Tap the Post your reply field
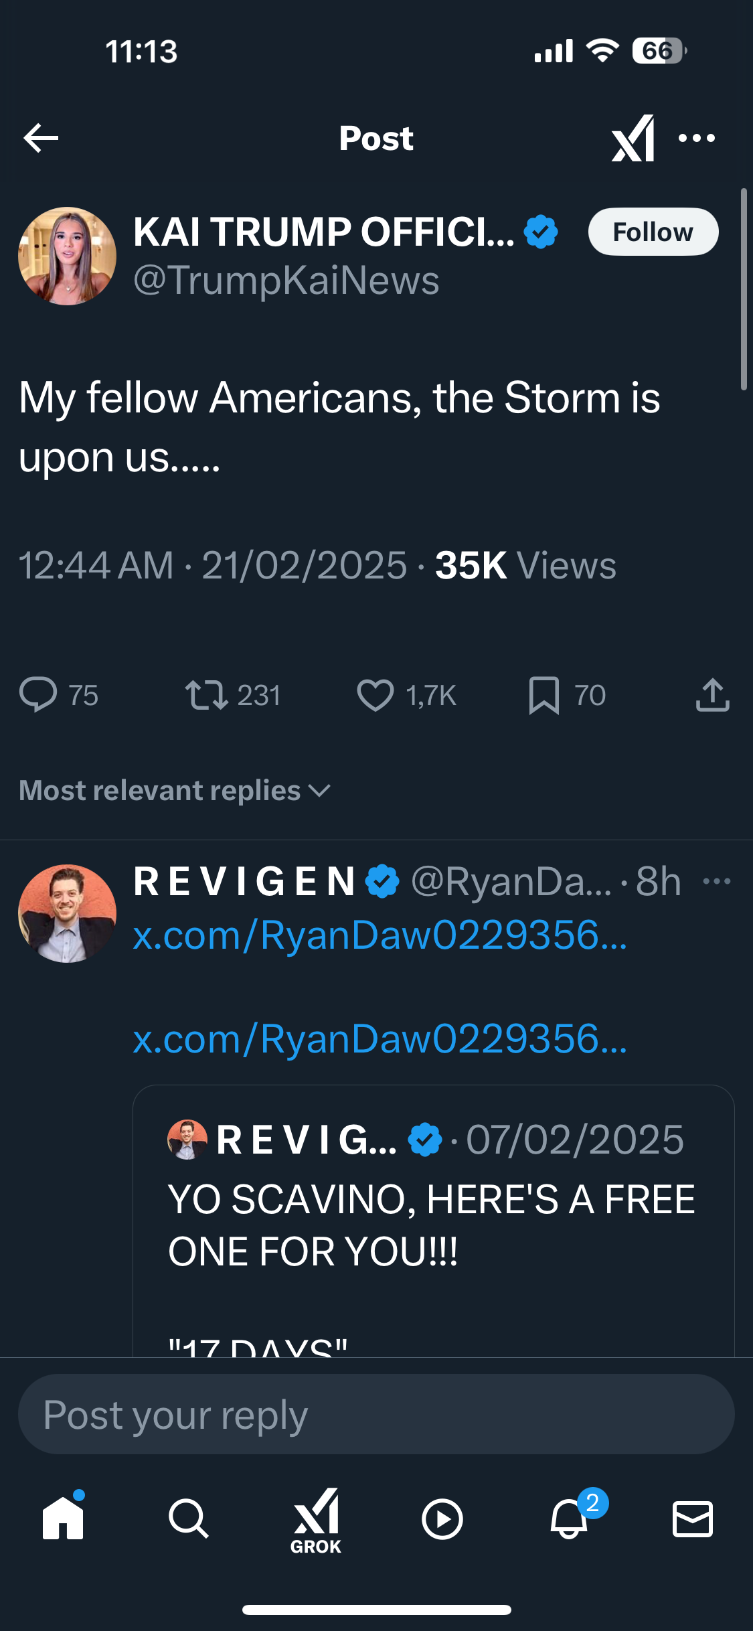 [376, 1414]
